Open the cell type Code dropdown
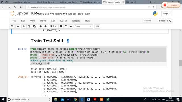Image resolution: width=182 pixels, height=102 pixels. [x=83, y=27]
